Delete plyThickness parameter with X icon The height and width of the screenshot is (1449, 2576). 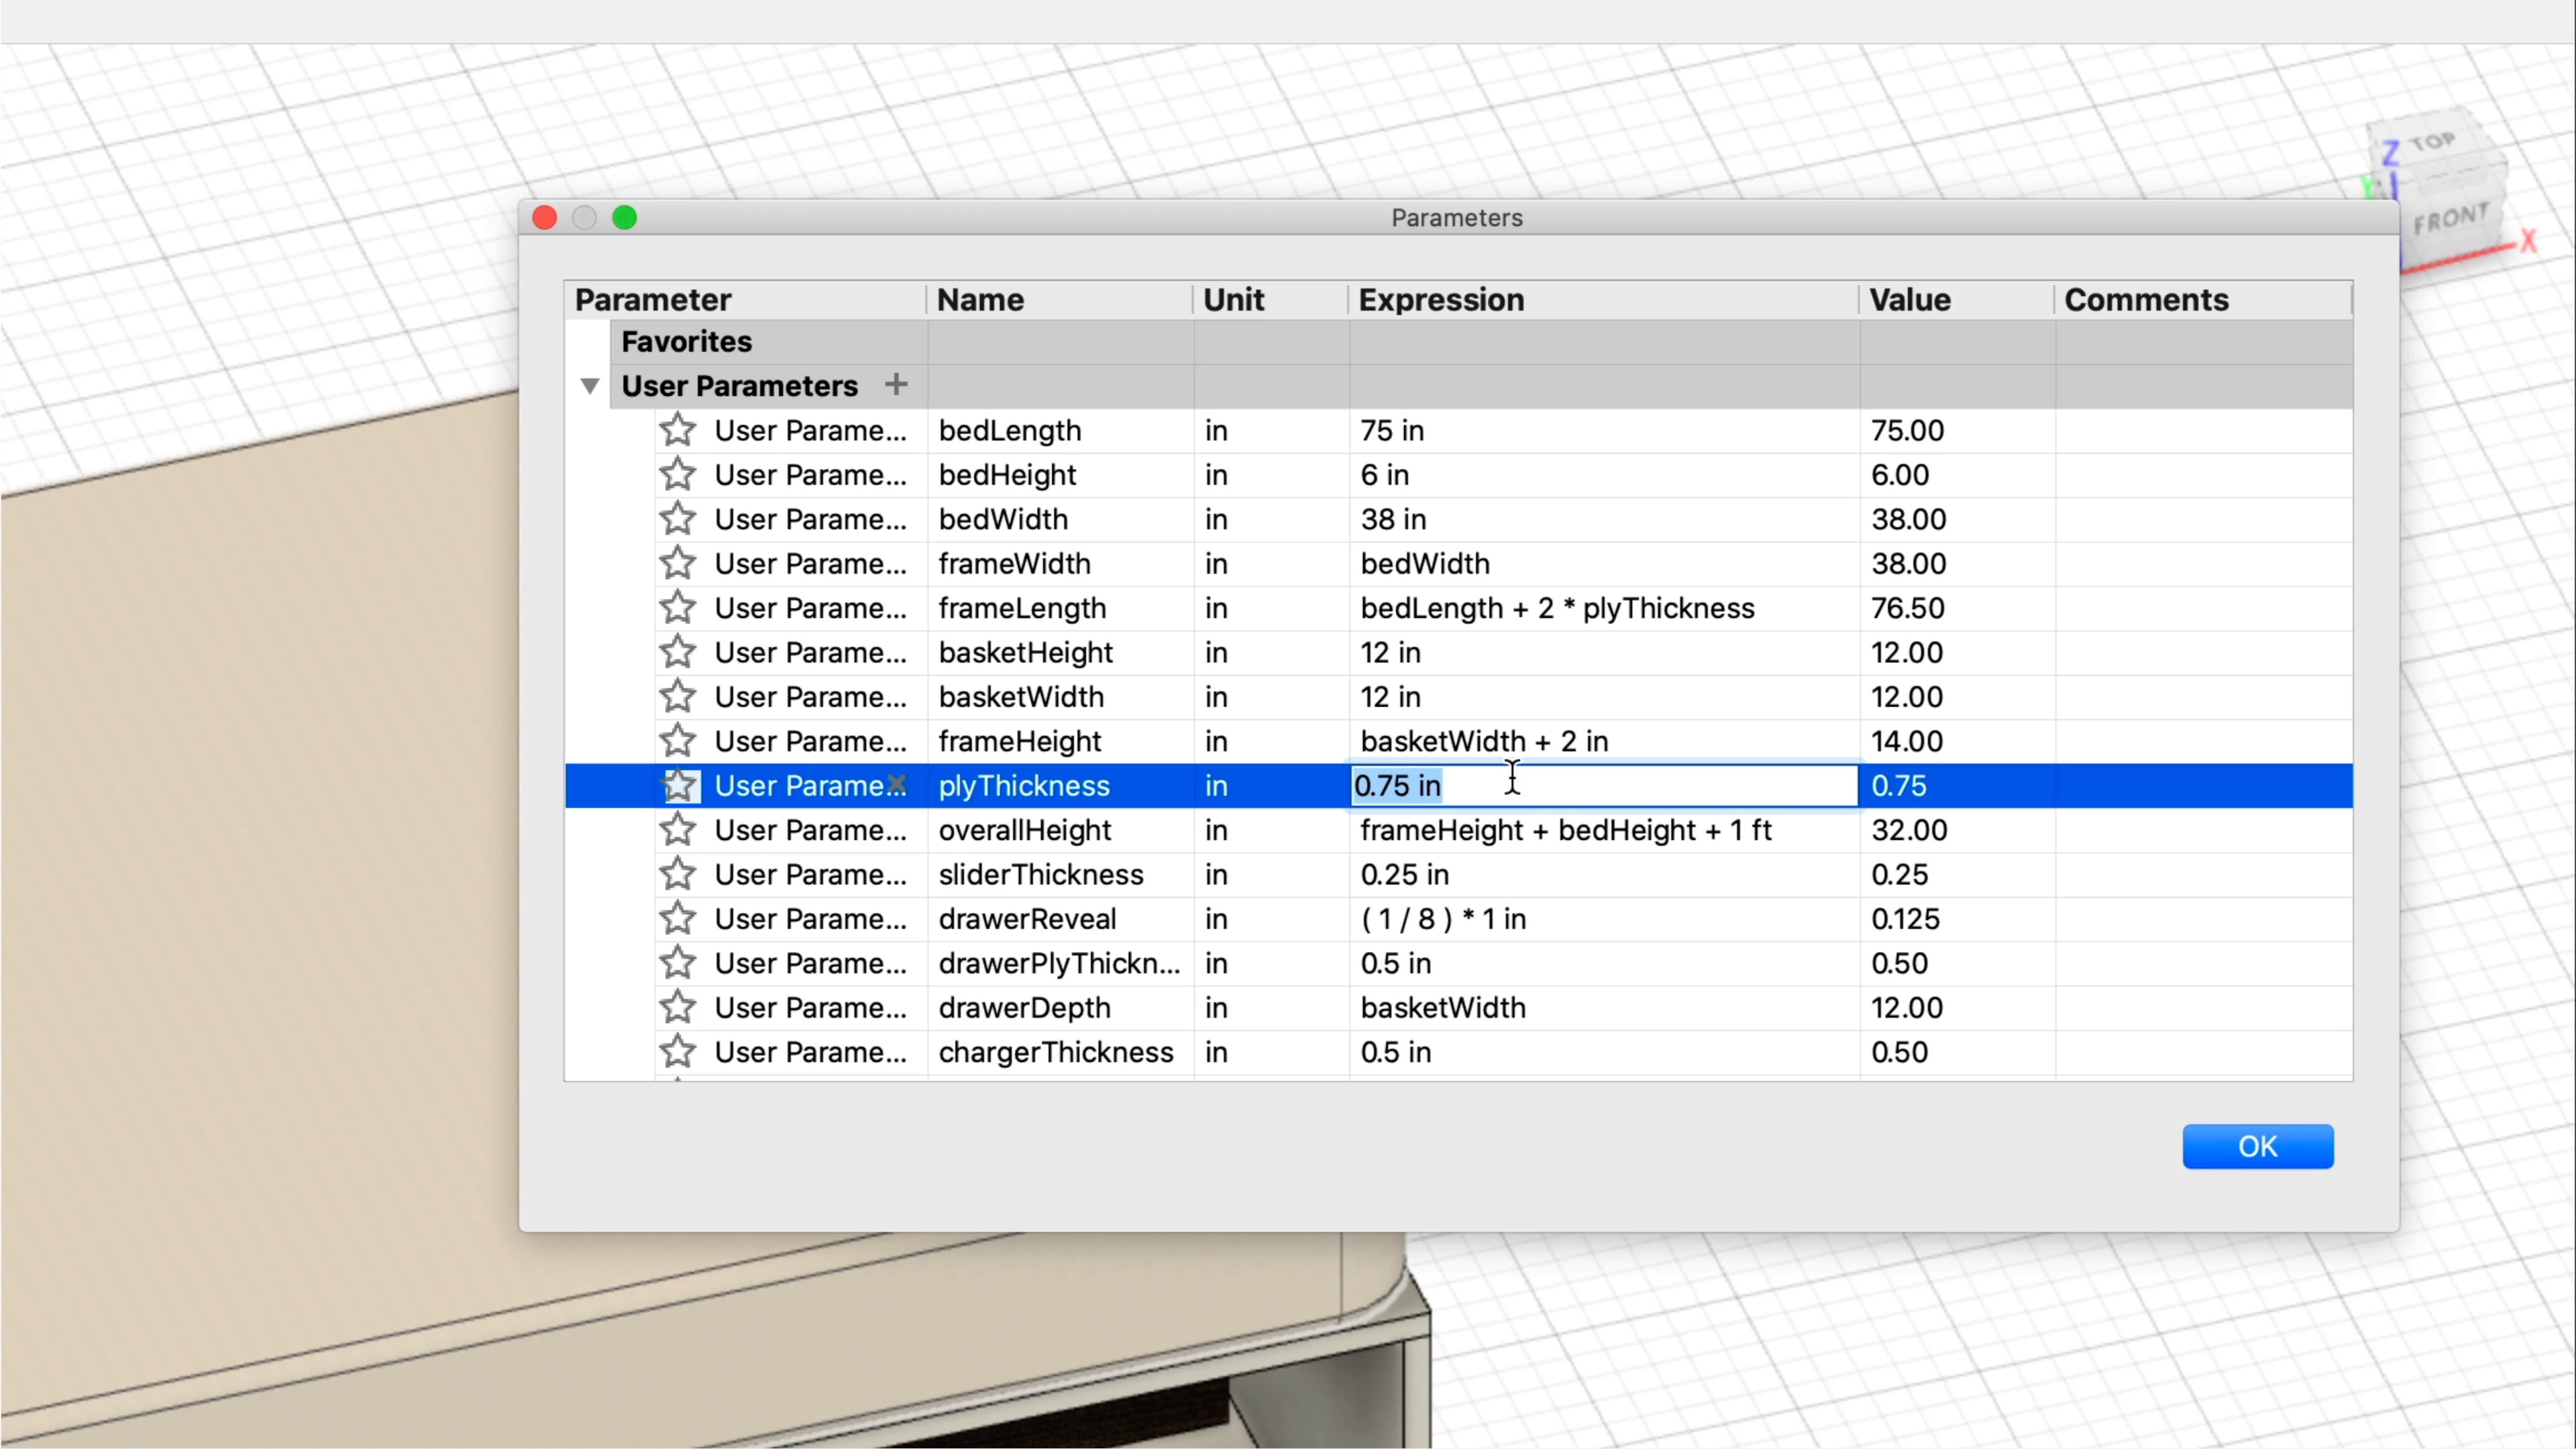(x=896, y=785)
